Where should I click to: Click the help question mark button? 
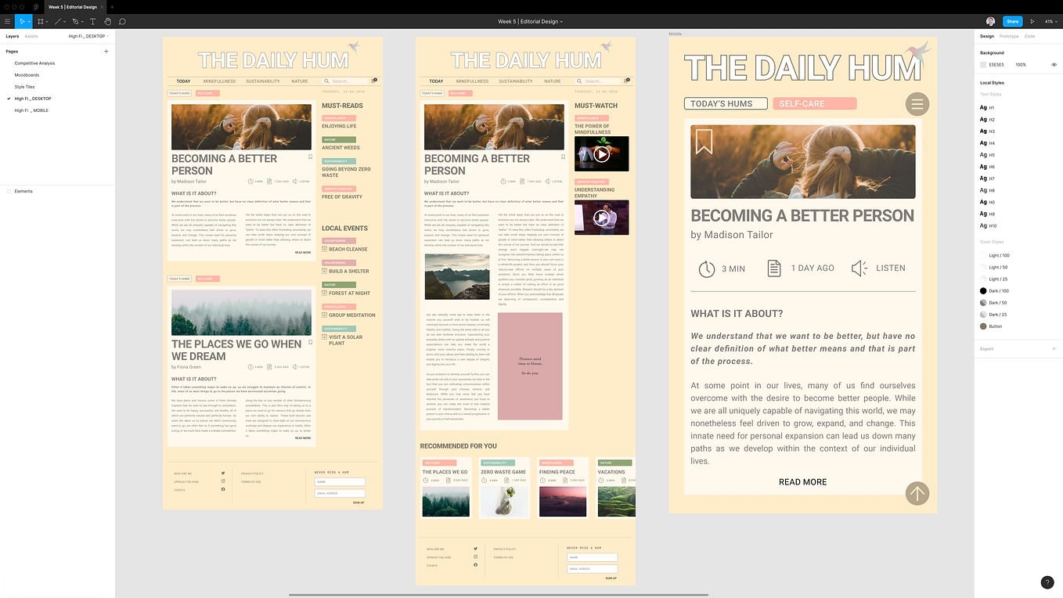point(1047,582)
